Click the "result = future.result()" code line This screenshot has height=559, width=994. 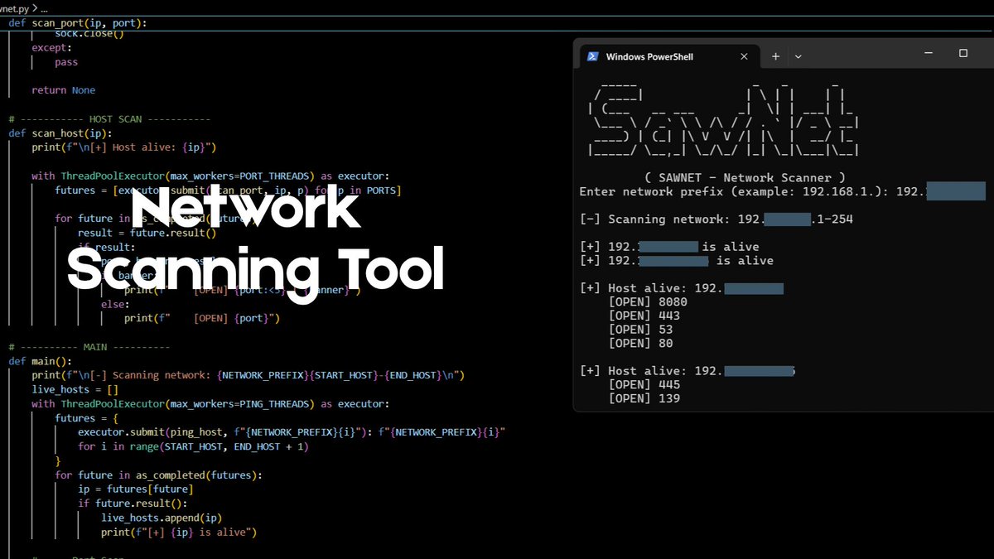pyautogui.click(x=147, y=233)
